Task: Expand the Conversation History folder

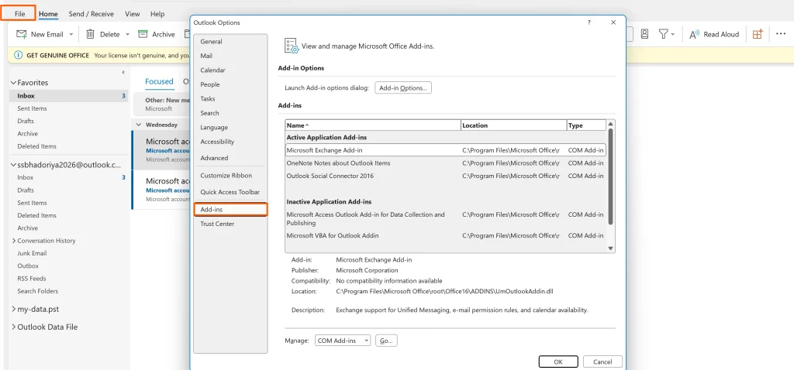Action: (x=14, y=241)
